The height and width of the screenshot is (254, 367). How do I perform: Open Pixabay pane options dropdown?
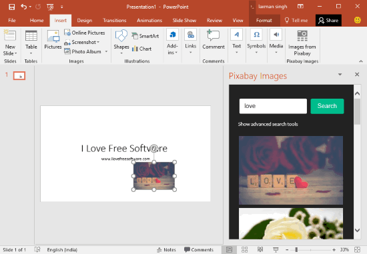340,75
